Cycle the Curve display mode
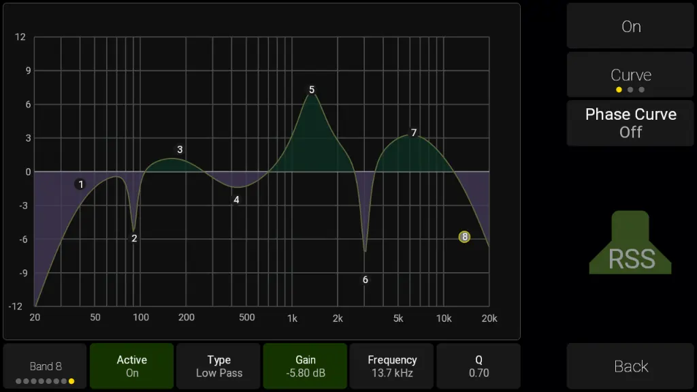 630,76
